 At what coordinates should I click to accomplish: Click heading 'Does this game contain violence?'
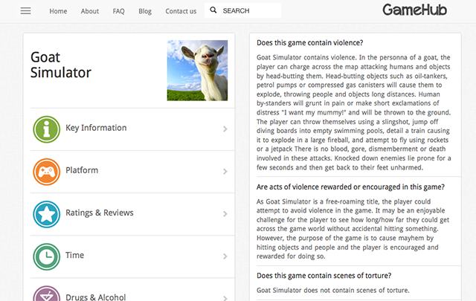point(310,43)
